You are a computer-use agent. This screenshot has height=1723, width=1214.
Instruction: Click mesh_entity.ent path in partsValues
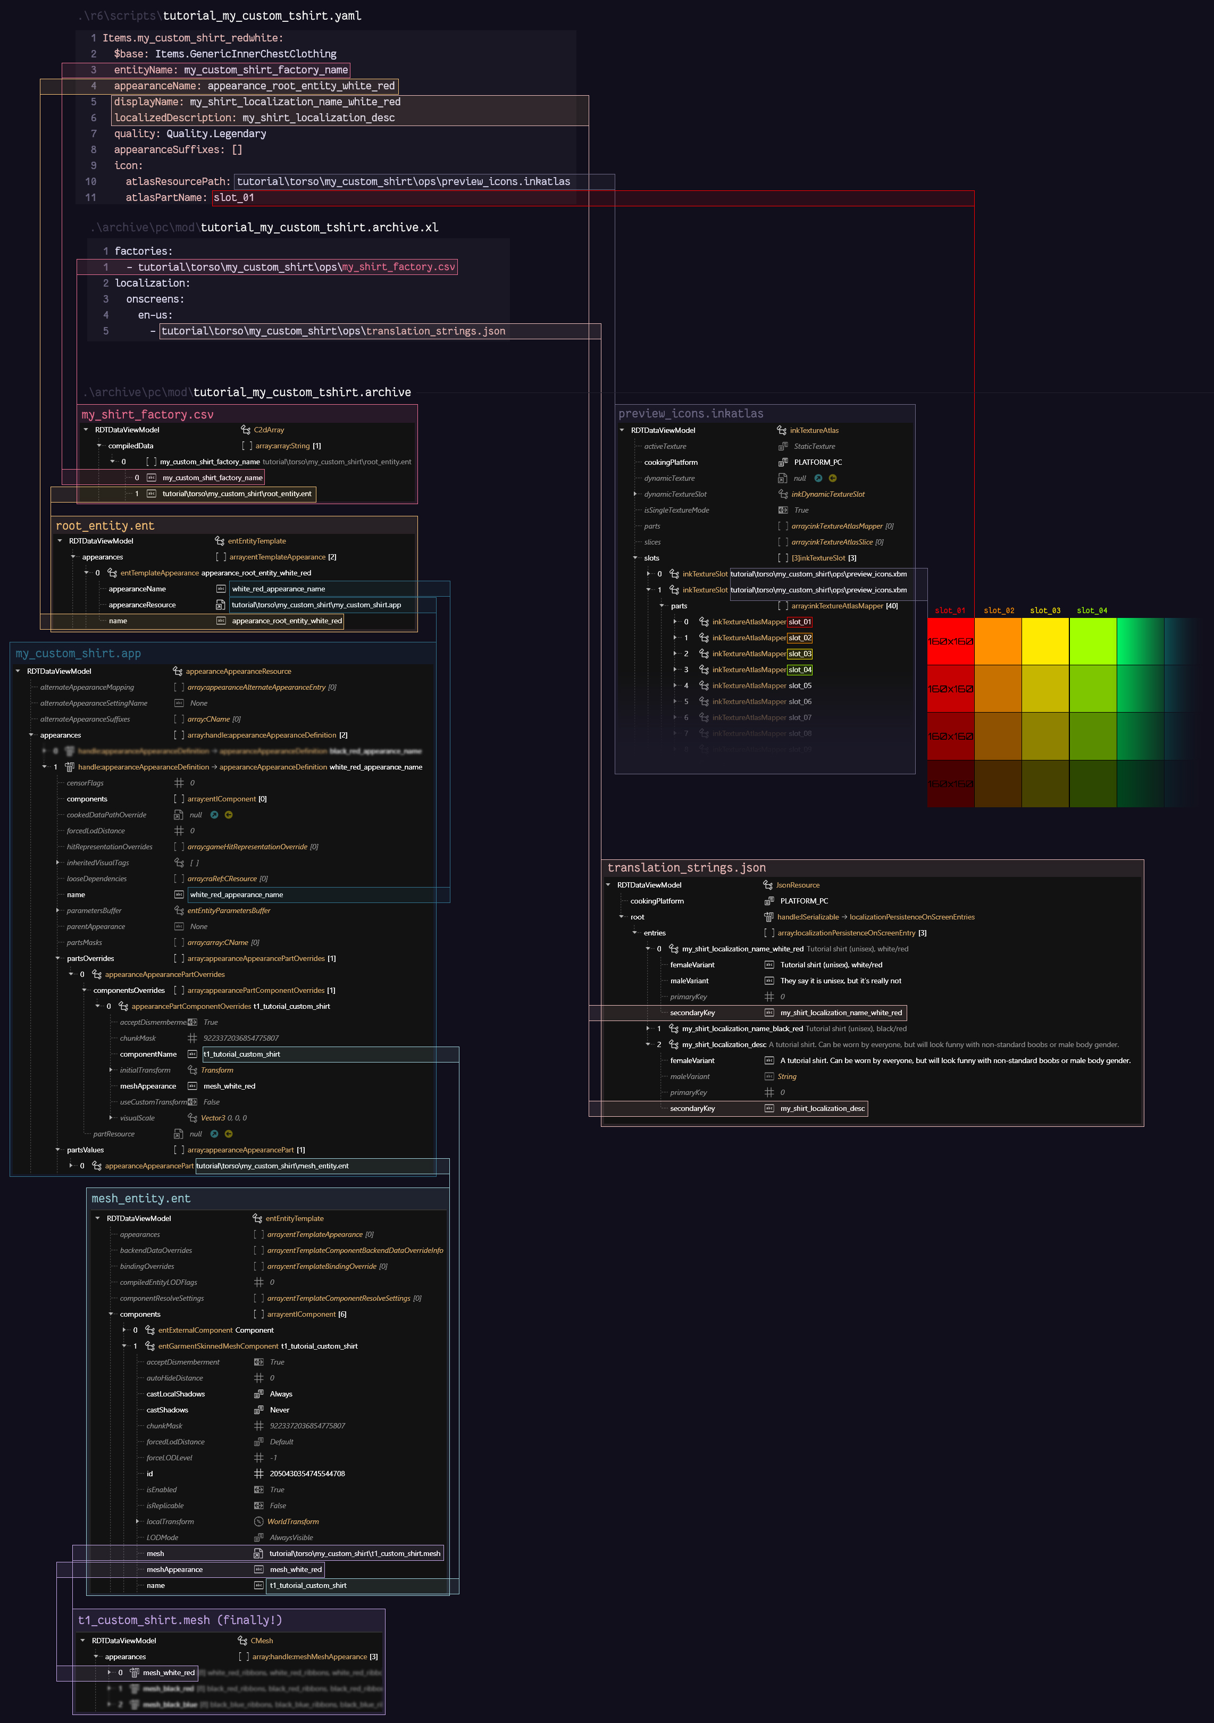(x=272, y=1166)
